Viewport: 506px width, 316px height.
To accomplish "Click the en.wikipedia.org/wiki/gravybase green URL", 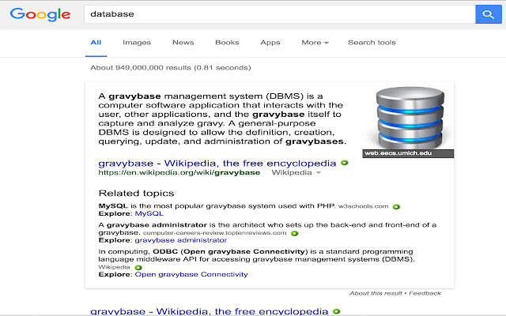I will tap(179, 173).
